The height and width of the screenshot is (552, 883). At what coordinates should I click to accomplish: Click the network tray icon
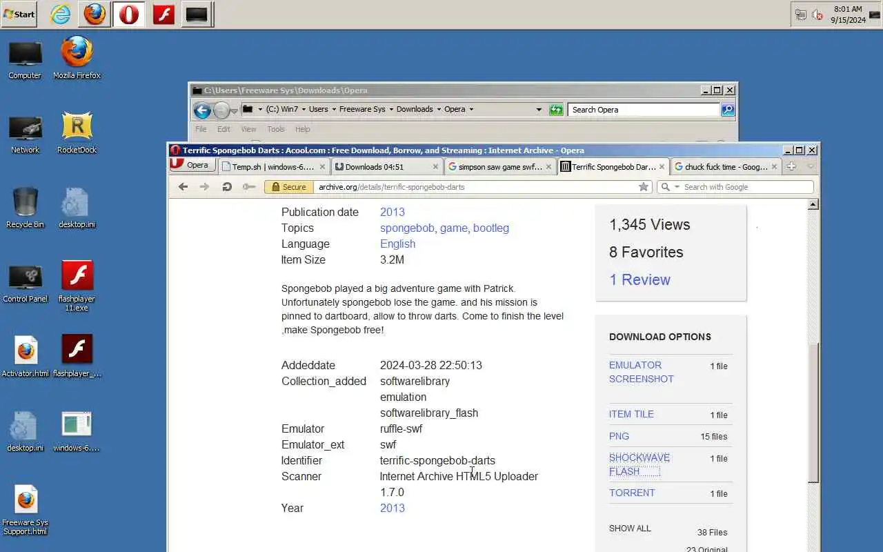[x=801, y=14]
